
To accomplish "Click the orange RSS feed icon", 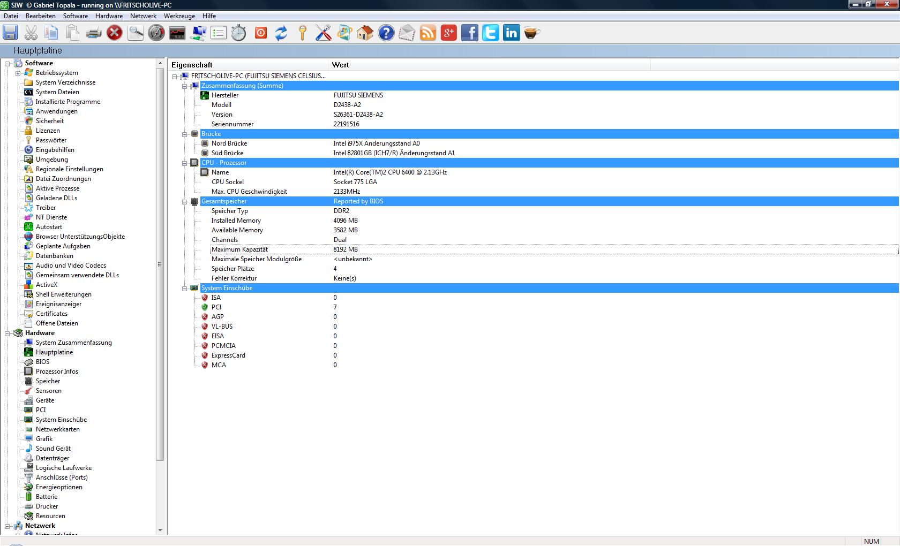I will [x=427, y=33].
